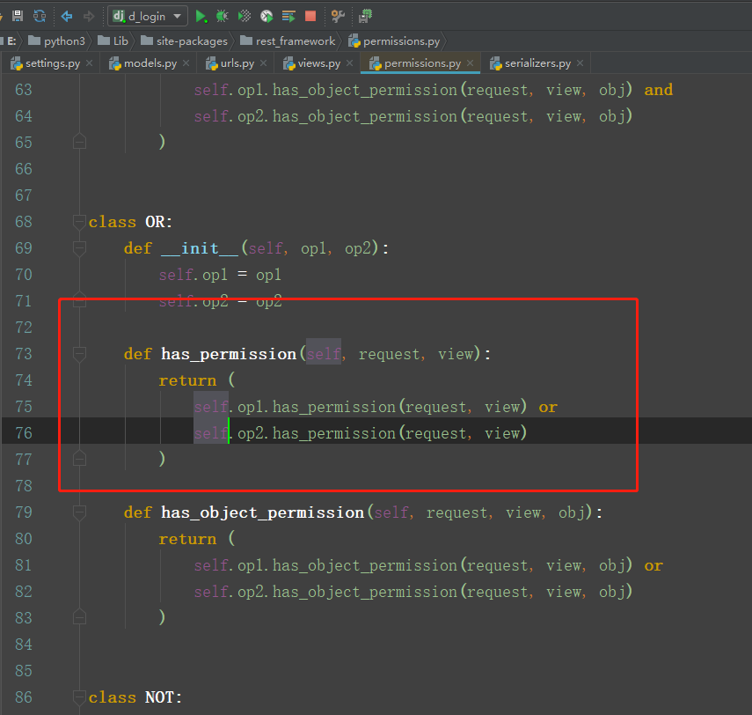Click 'has_object_permission' definition on line 79

pyautogui.click(x=263, y=512)
